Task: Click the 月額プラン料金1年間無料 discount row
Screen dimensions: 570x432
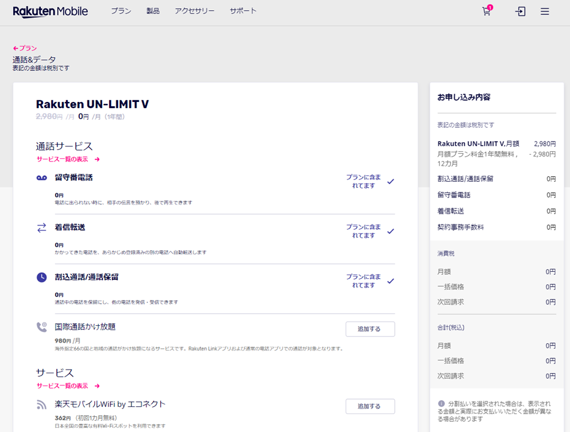Action: [497, 158]
